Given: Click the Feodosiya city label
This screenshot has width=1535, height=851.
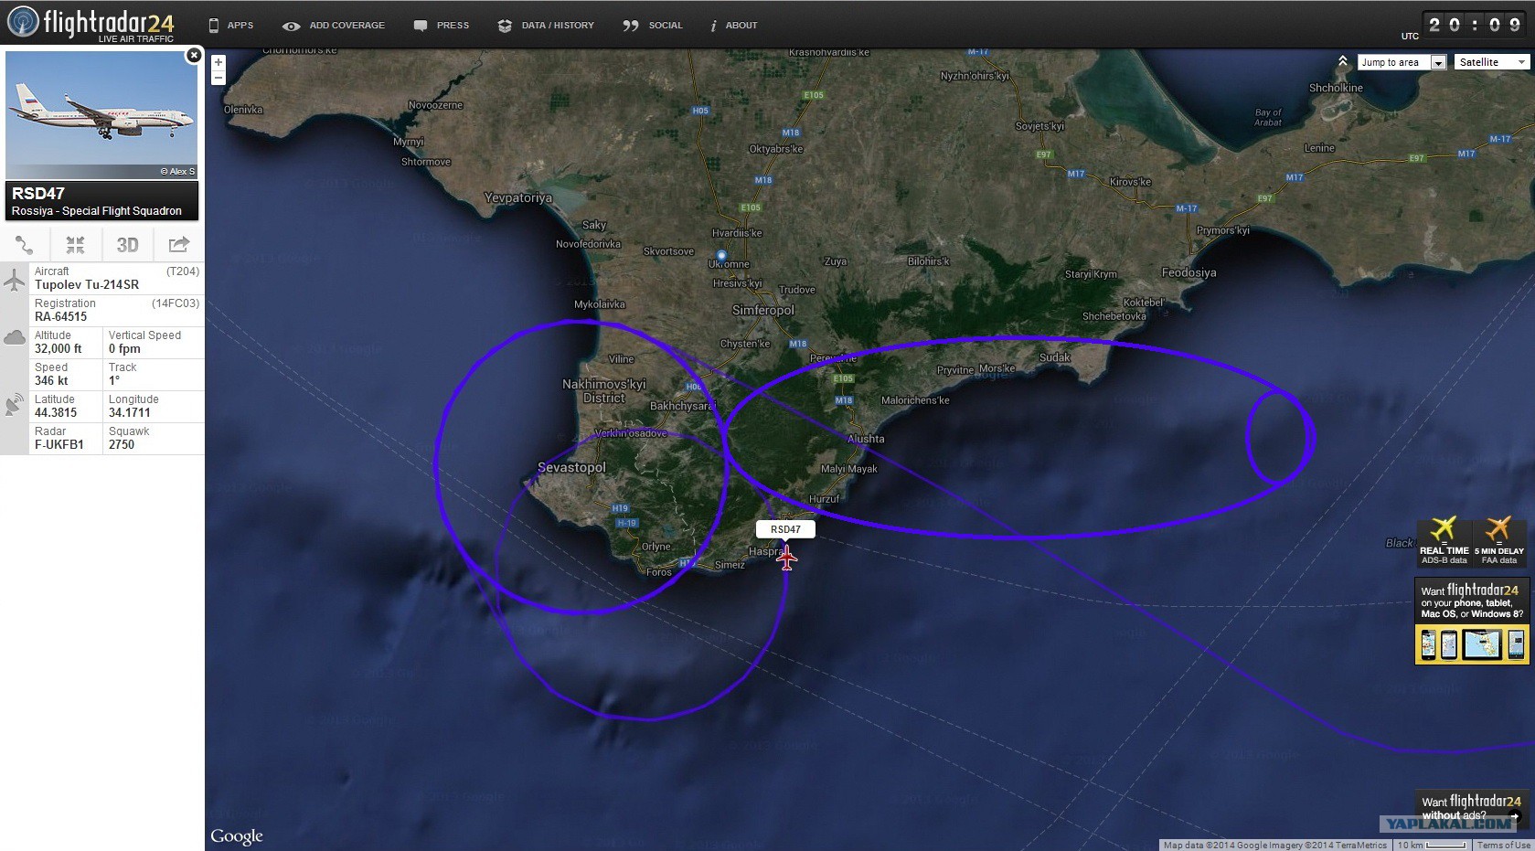Looking at the screenshot, I should pyautogui.click(x=1189, y=273).
